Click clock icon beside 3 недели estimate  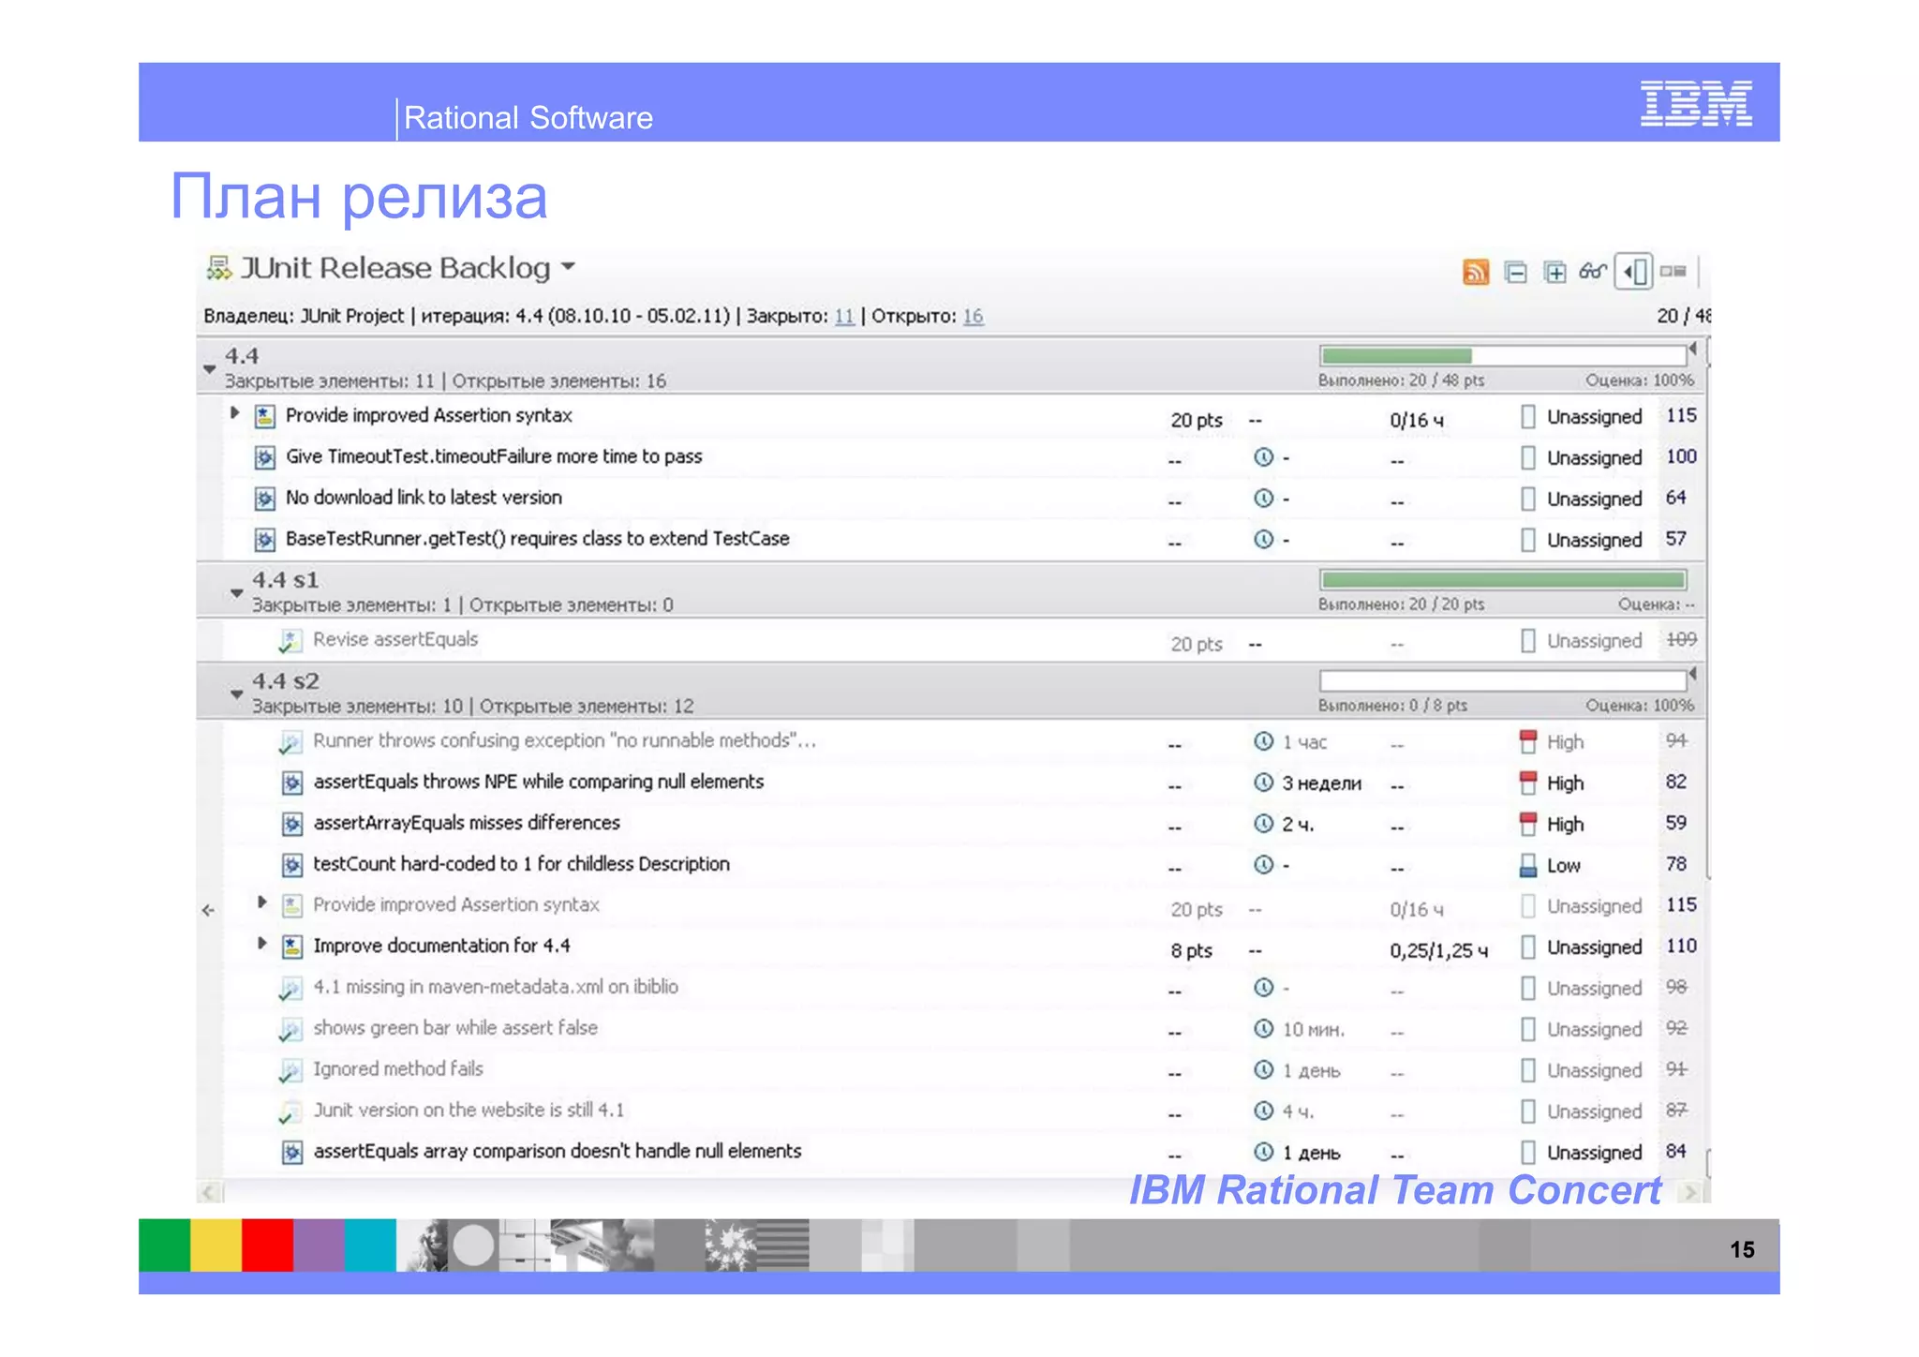(1264, 783)
